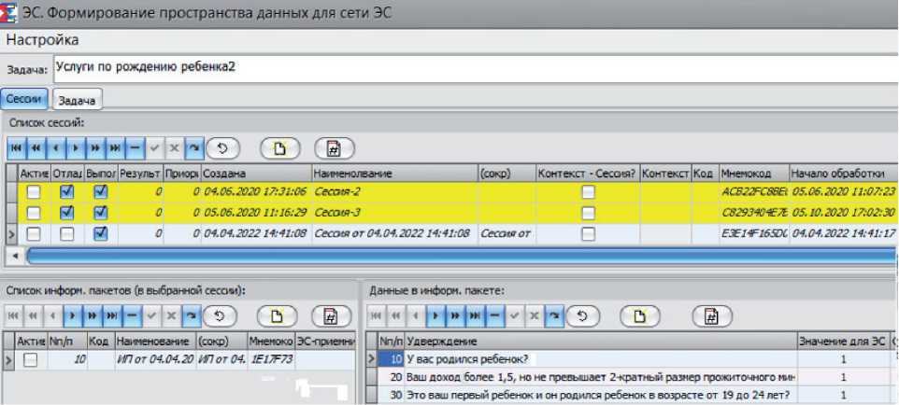Select the Сессия-3 name cell
The image size is (899, 405).
pos(395,213)
